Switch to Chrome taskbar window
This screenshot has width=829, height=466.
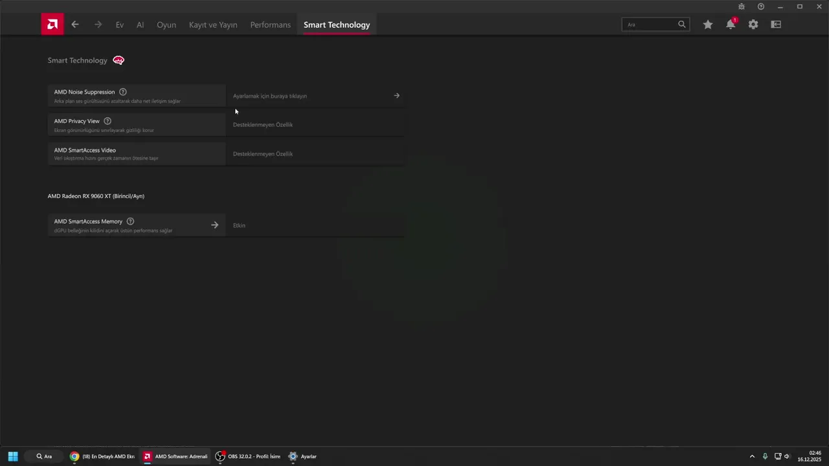102,456
